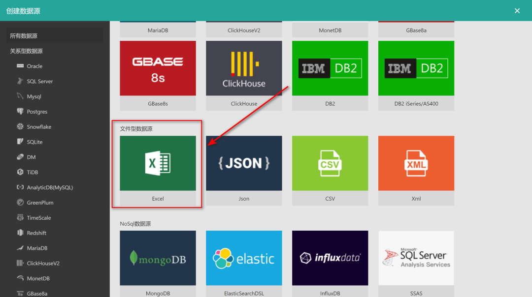Screen dimensions: 532x297
Task: Click Postgres in the left sidebar
Action: pyautogui.click(x=37, y=112)
